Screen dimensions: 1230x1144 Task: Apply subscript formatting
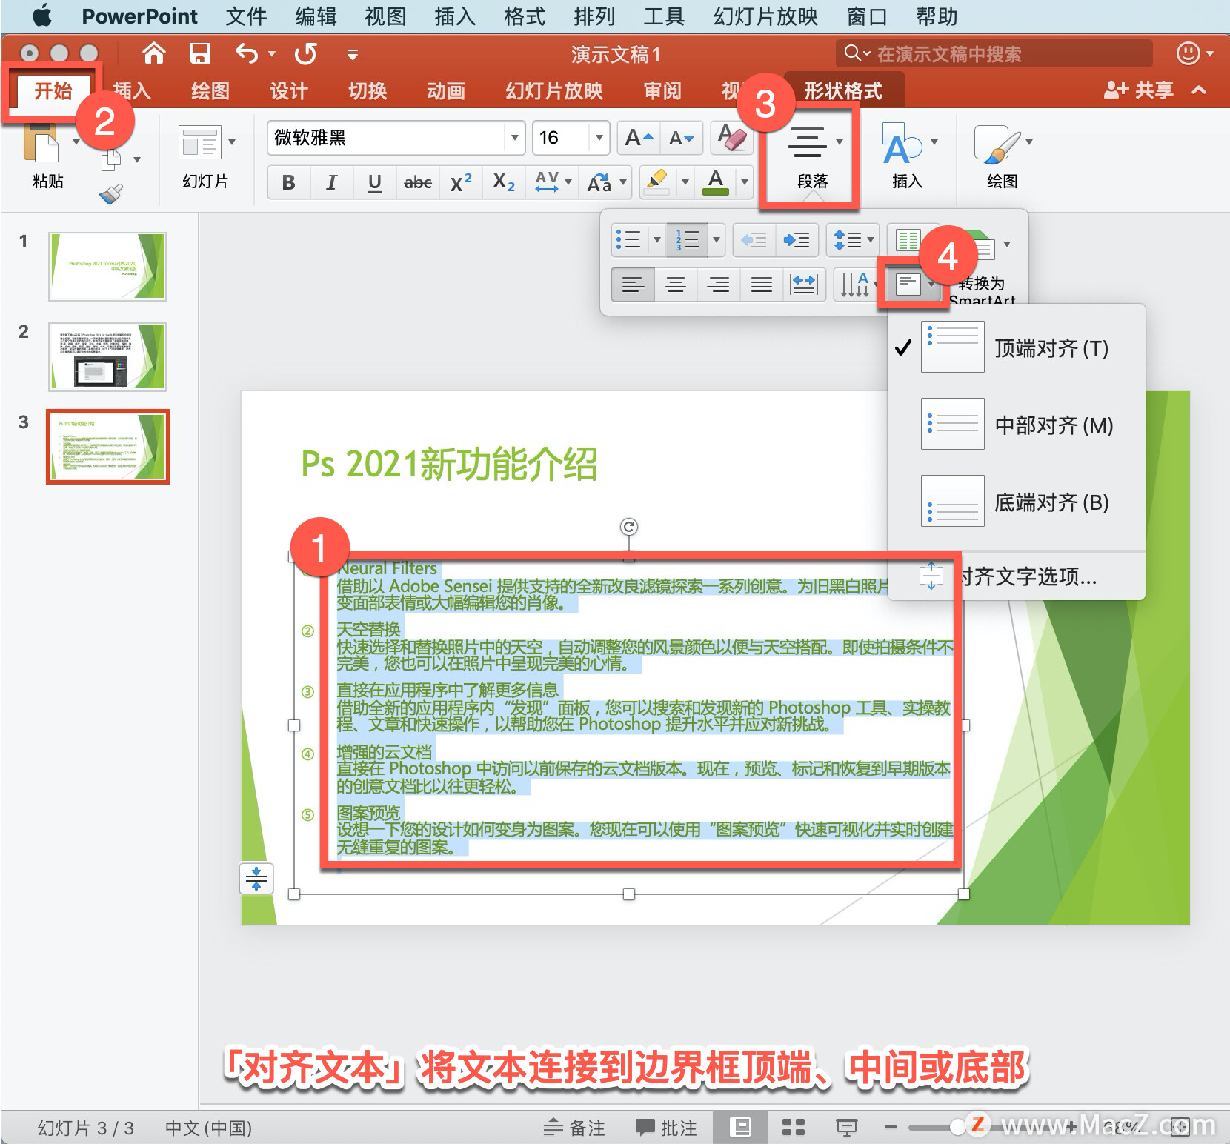tap(504, 182)
